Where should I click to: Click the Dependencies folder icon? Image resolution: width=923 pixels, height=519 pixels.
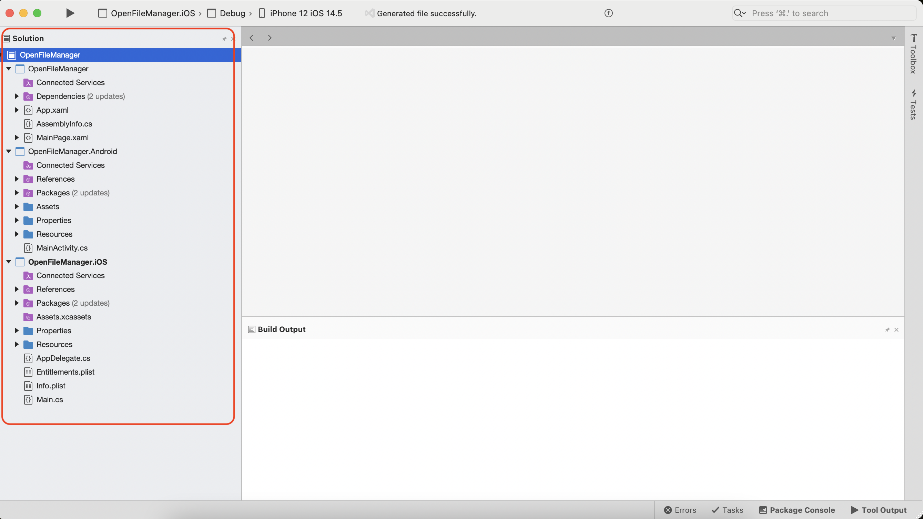[28, 96]
